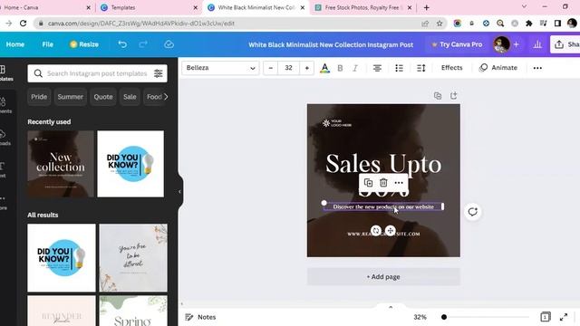Image resolution: width=580 pixels, height=326 pixels.
Task: Choose the New collection recently used template
Action: tap(61, 164)
